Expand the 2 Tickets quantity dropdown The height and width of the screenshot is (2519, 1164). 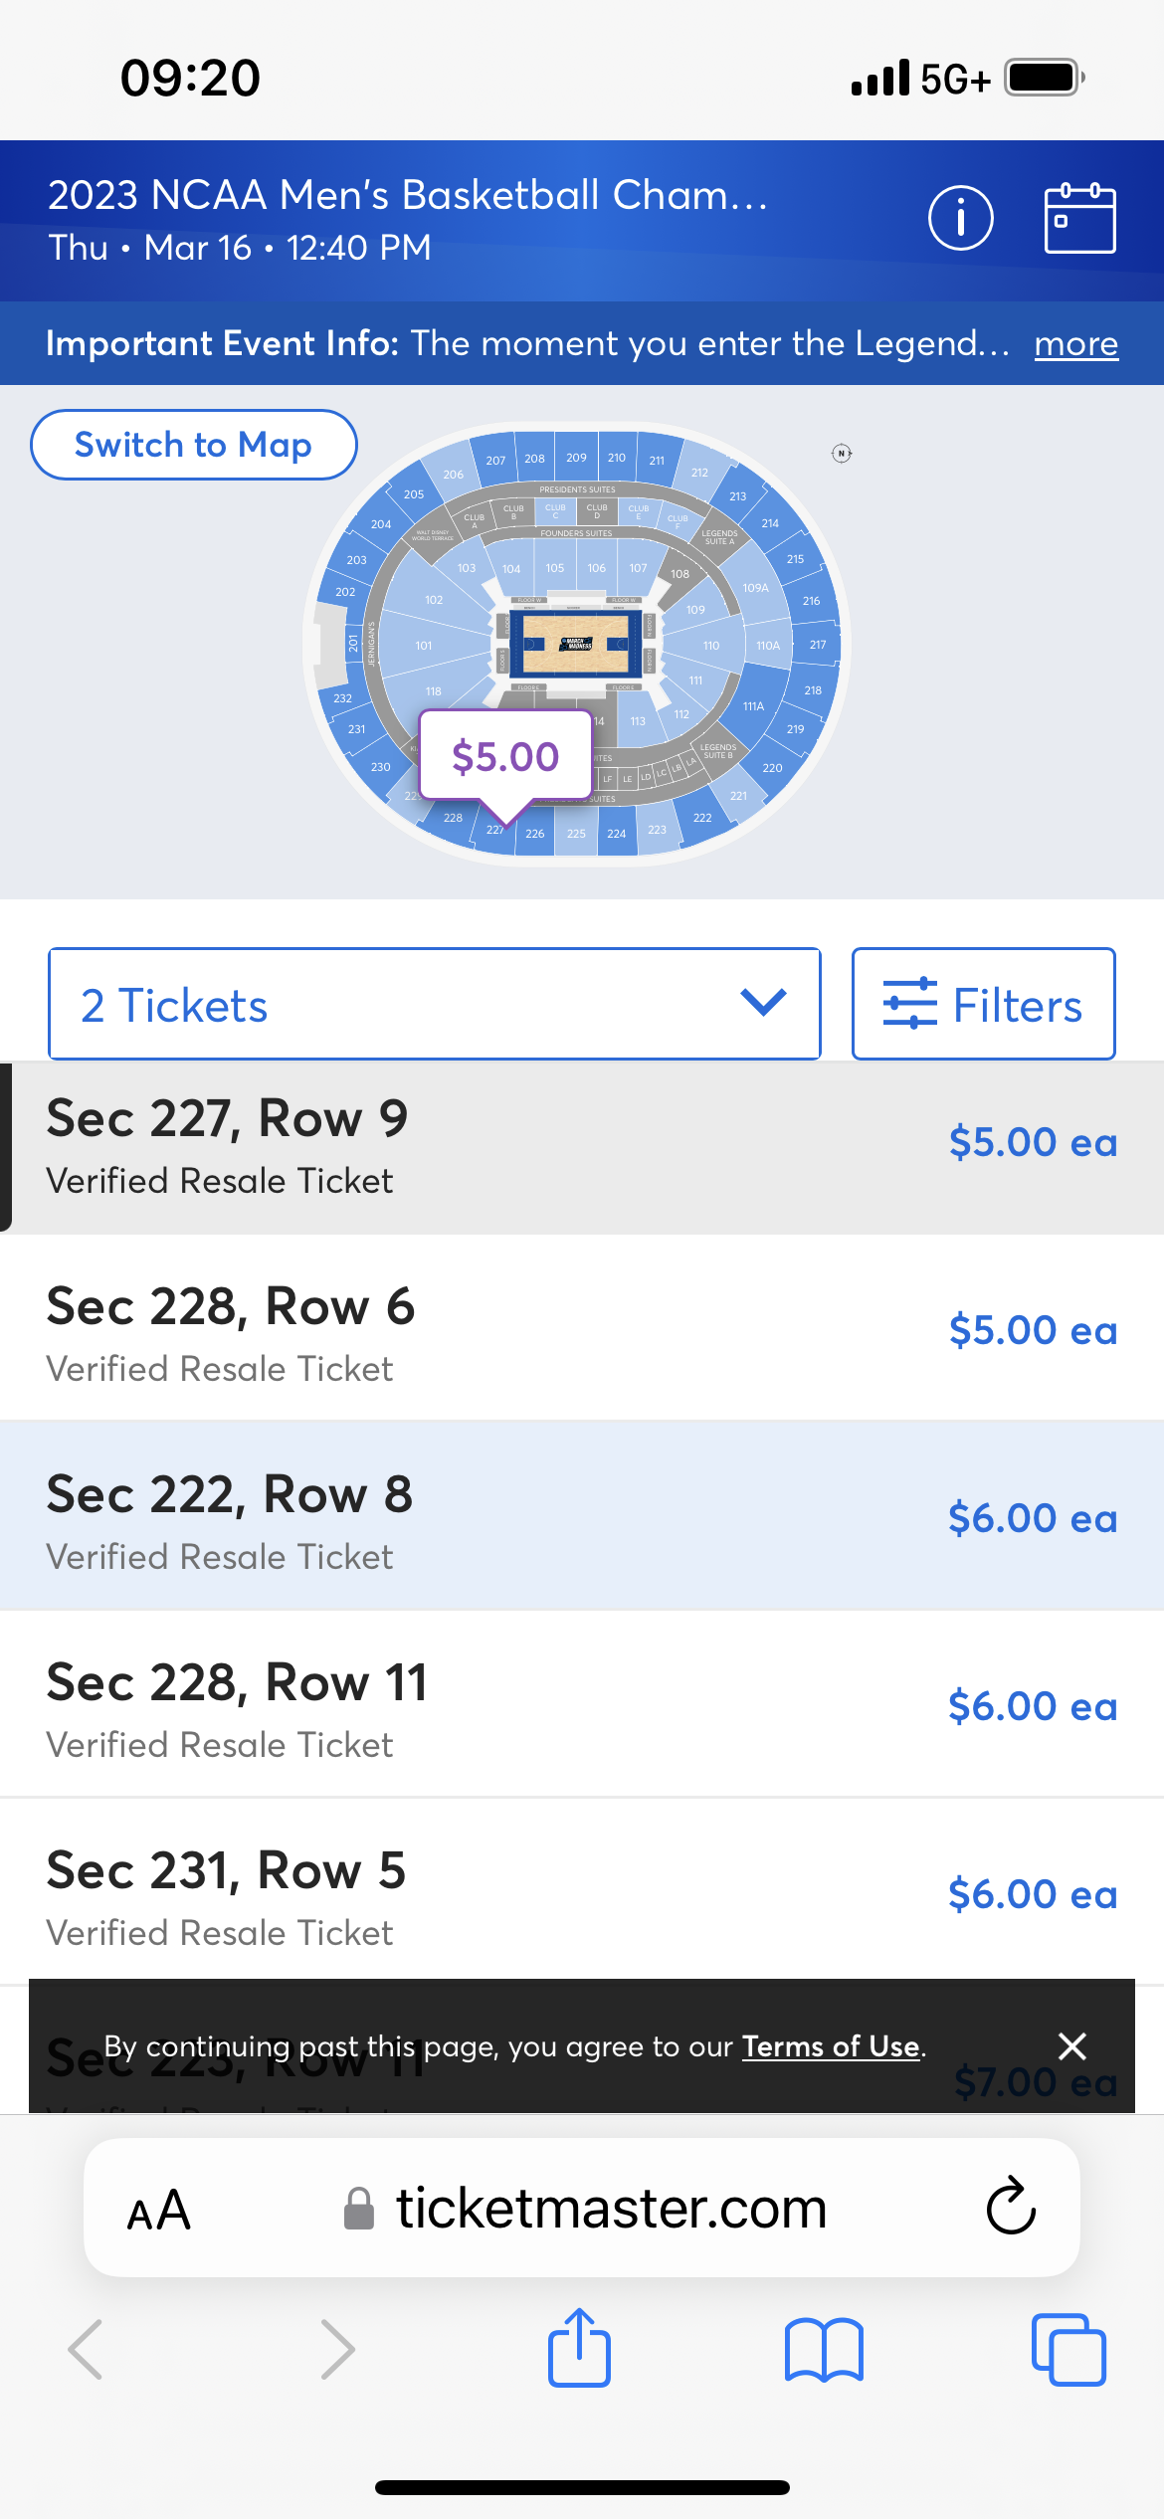[x=434, y=1004]
